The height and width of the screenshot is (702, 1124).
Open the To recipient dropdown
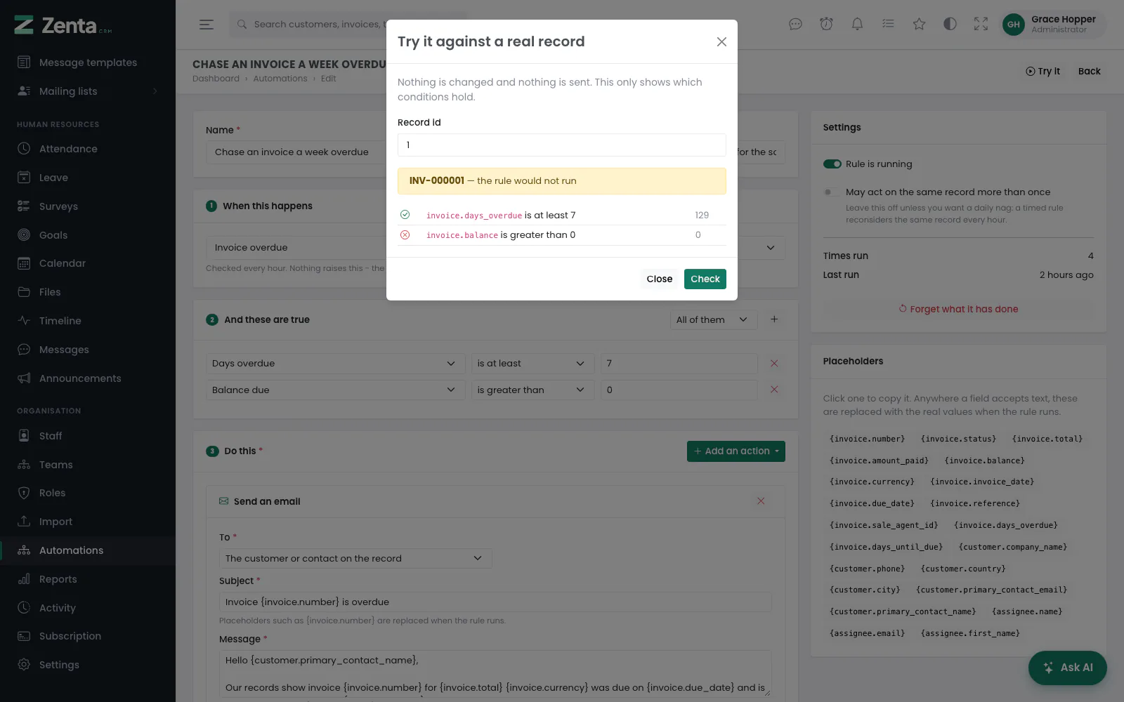pos(355,559)
